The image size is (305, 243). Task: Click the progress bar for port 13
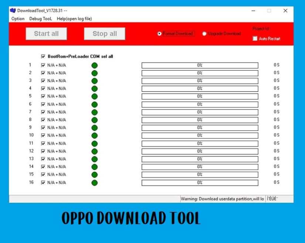(200, 159)
